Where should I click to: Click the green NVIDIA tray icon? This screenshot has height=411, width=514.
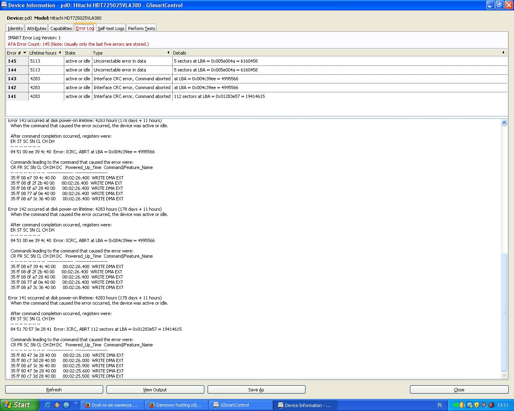coord(456,405)
